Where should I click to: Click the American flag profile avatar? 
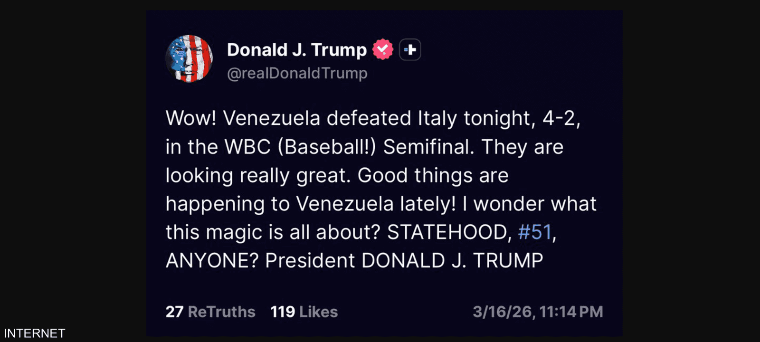(x=190, y=59)
